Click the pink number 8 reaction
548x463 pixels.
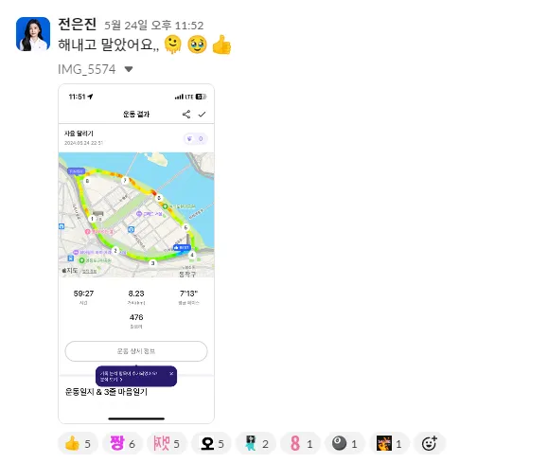click(300, 444)
